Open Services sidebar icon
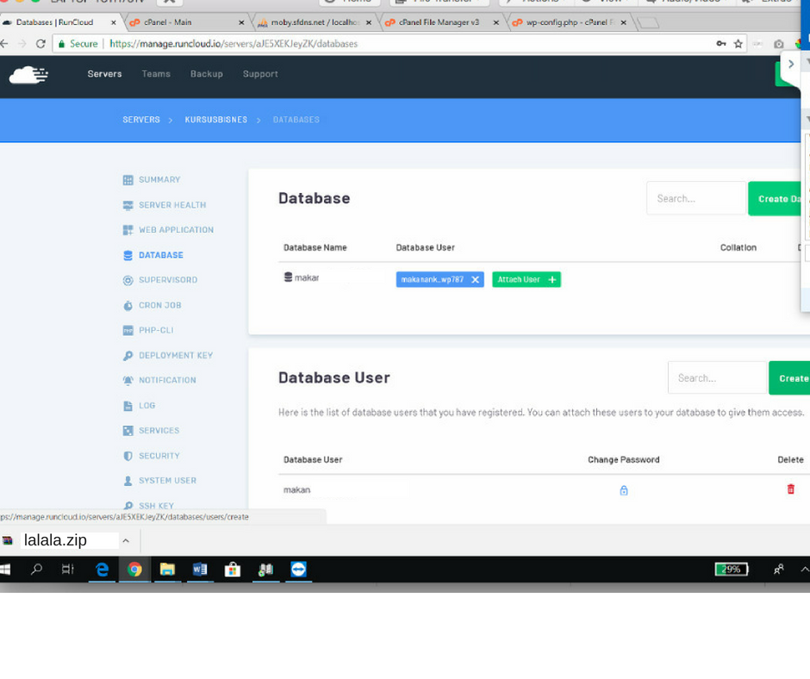The width and height of the screenshot is (810, 679). click(128, 431)
